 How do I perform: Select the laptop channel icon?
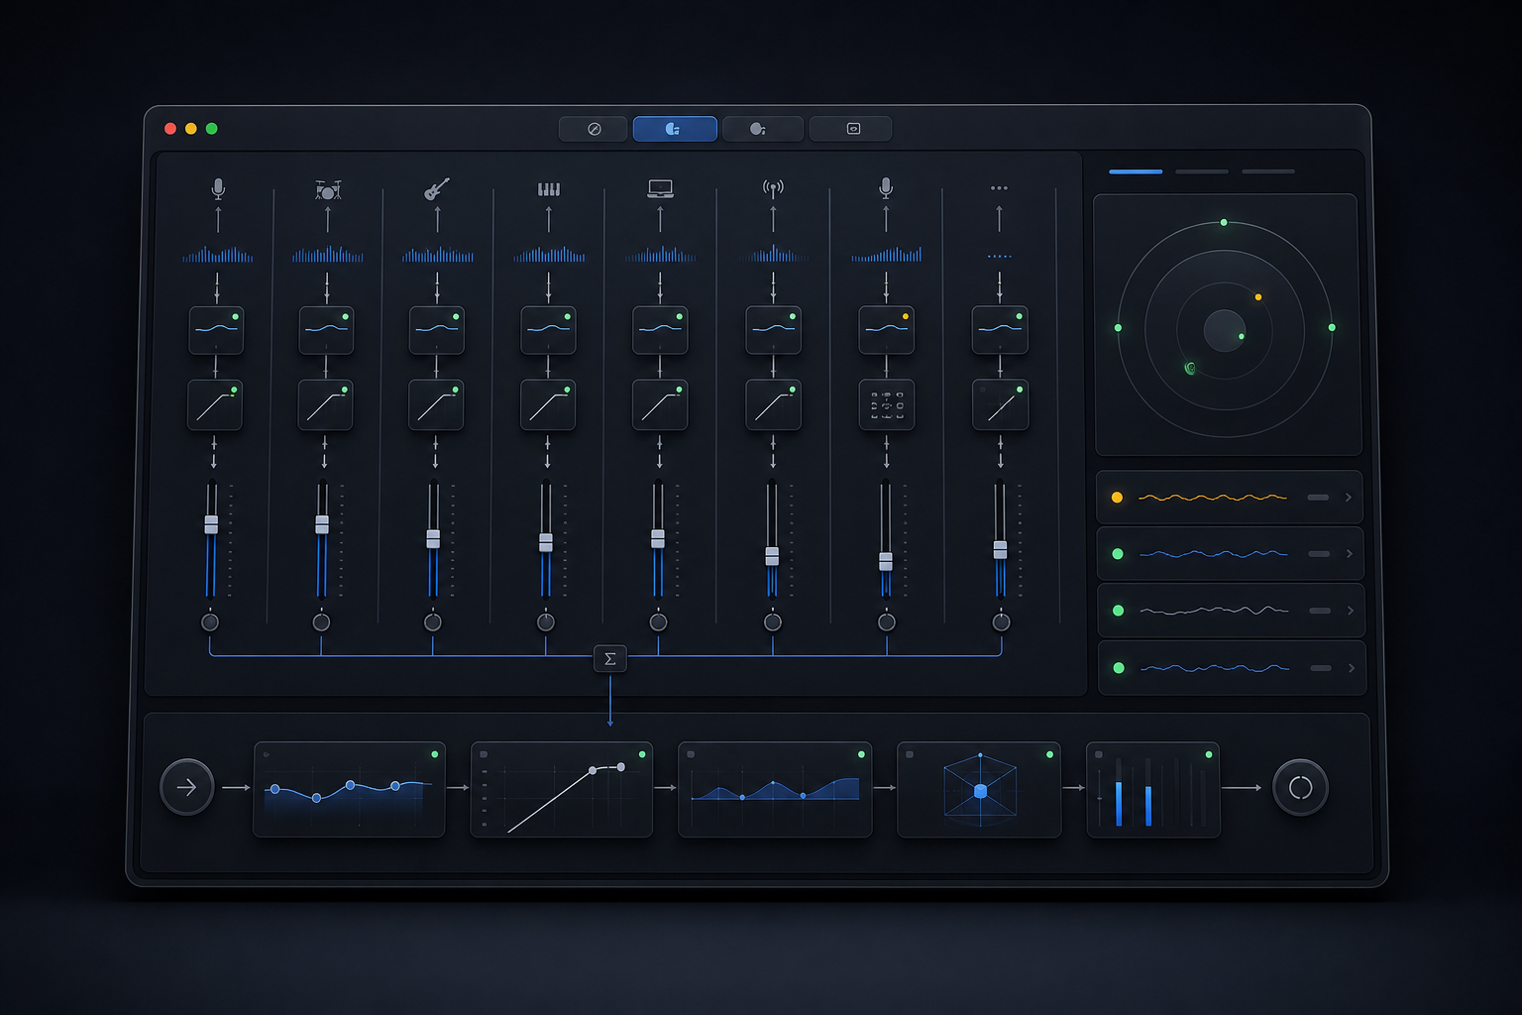click(660, 188)
